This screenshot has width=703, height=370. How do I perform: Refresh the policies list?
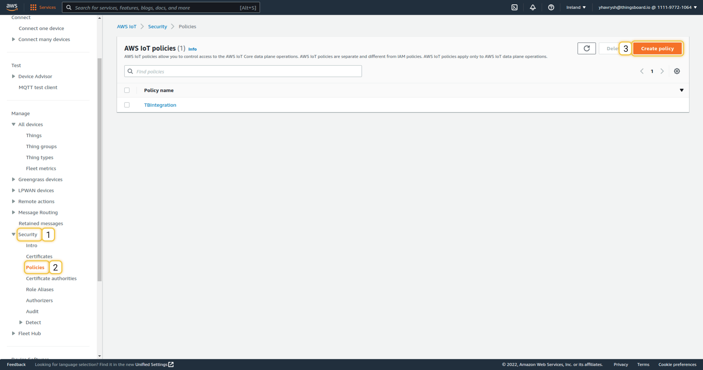pyautogui.click(x=586, y=48)
